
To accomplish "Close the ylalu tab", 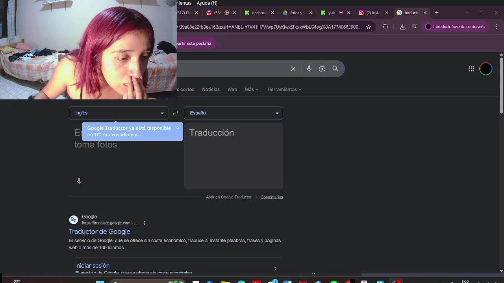I will (x=349, y=13).
